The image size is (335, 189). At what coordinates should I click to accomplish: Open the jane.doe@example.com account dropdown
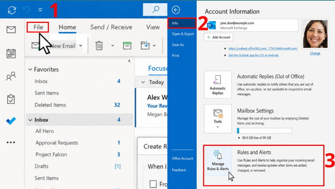click(x=251, y=25)
